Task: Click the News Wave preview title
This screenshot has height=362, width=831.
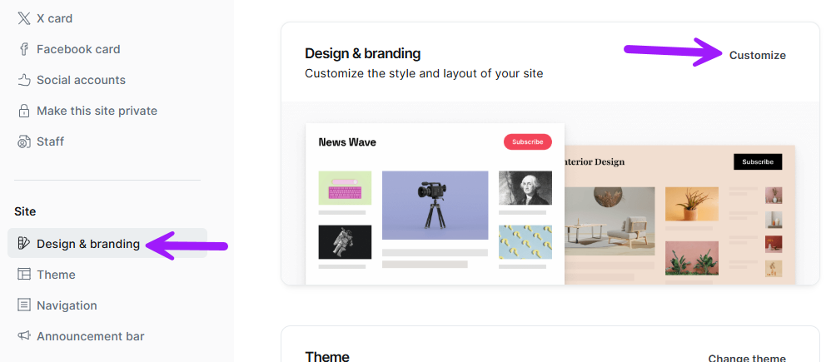Action: (x=347, y=142)
